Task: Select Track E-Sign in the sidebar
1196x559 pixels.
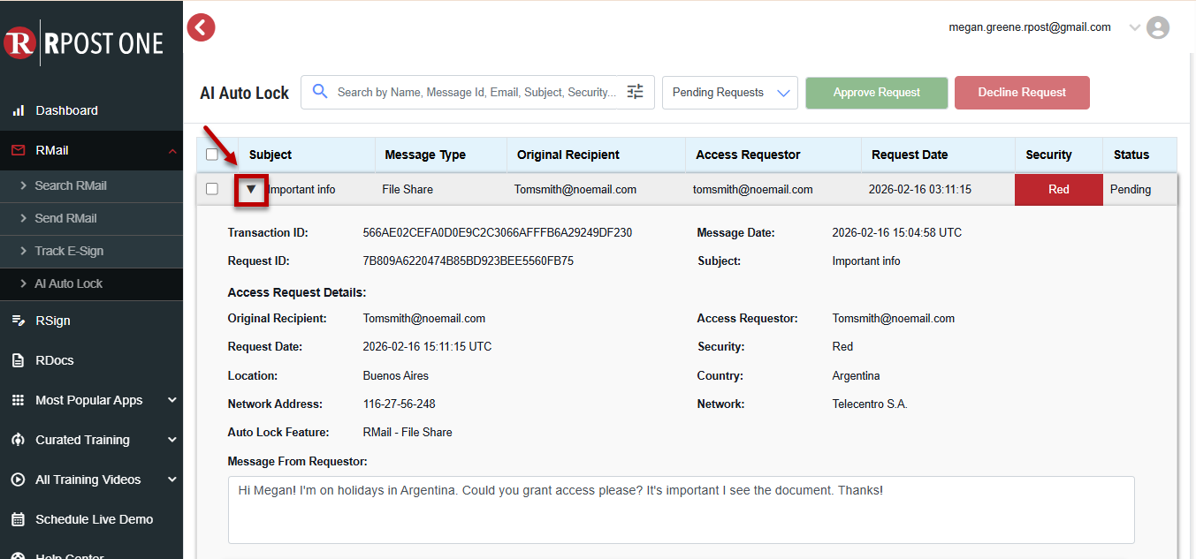Action: coord(69,251)
